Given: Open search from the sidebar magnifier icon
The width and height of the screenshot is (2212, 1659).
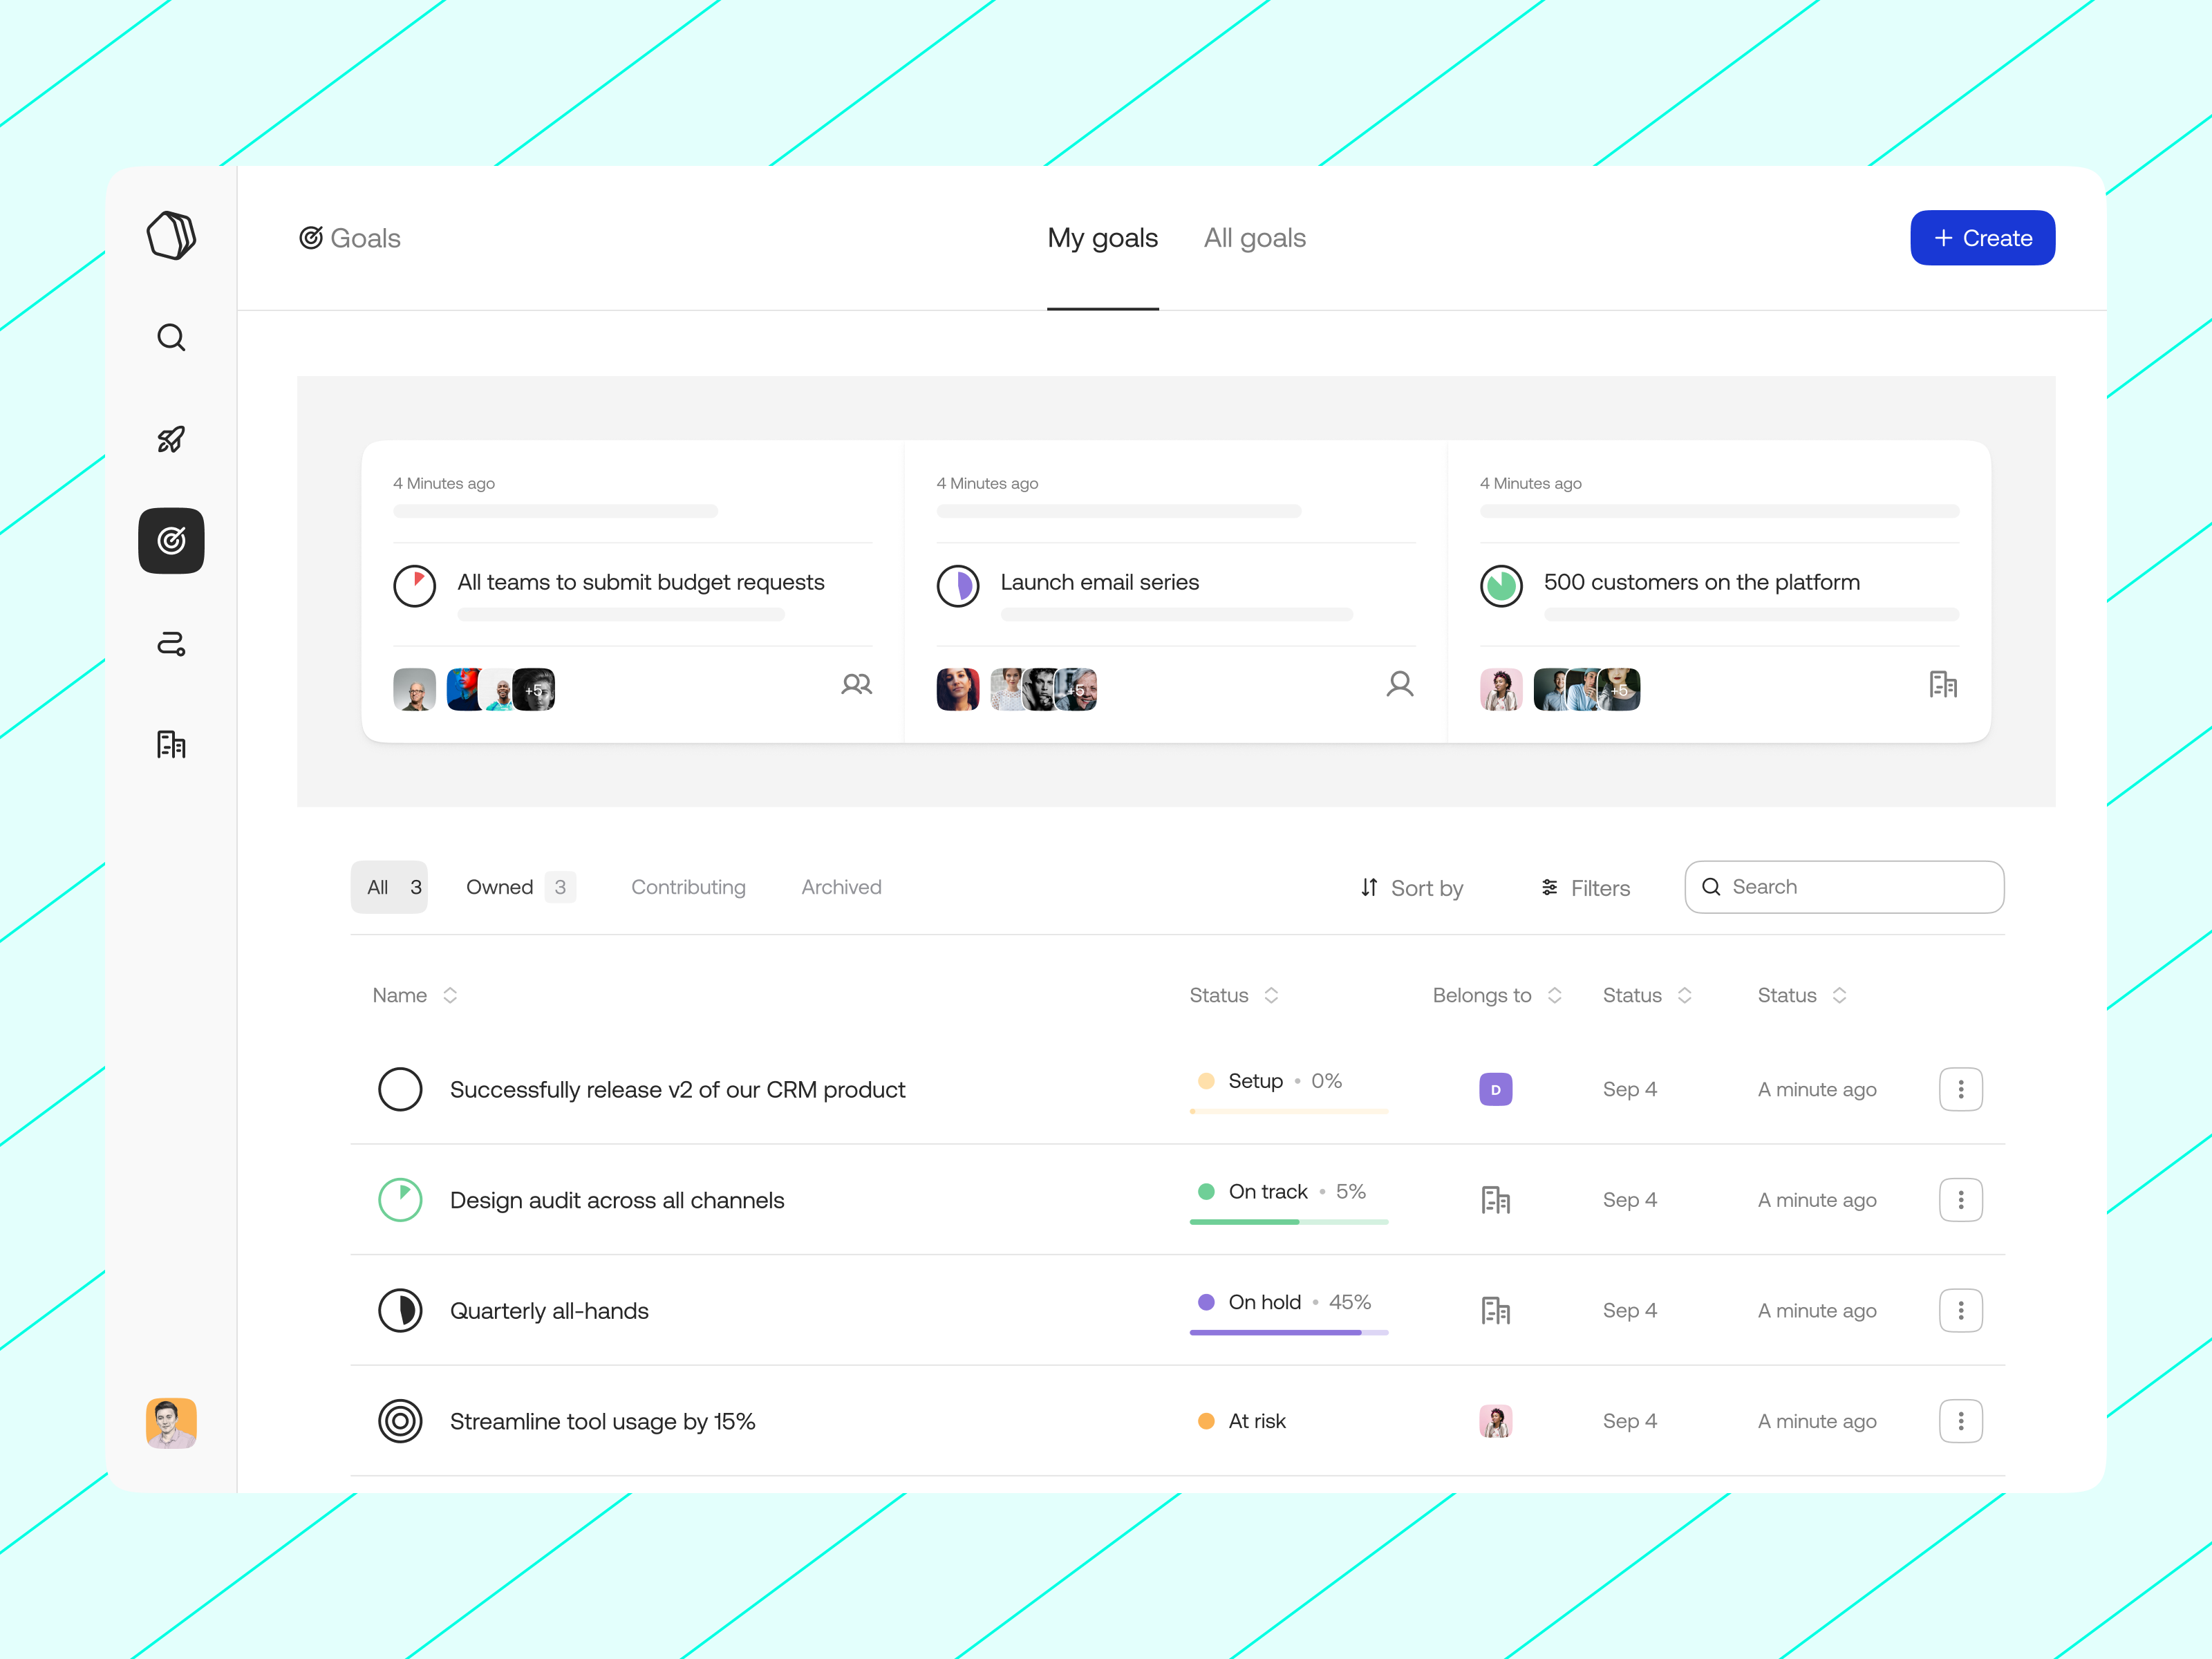Looking at the screenshot, I should 171,338.
